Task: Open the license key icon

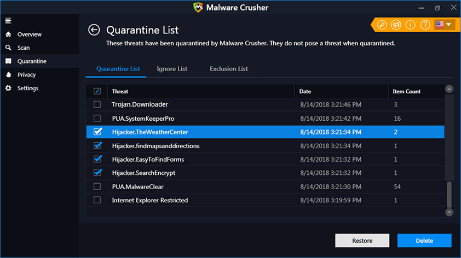Action: click(382, 25)
